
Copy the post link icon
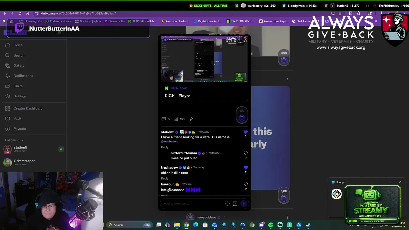point(190,119)
